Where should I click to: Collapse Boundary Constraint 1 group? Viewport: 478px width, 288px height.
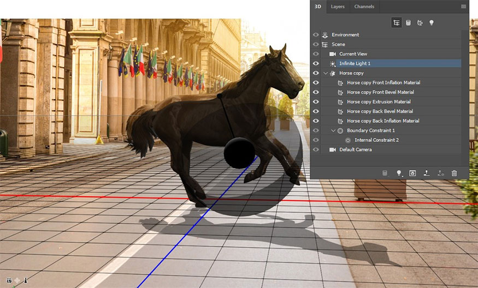pos(334,130)
